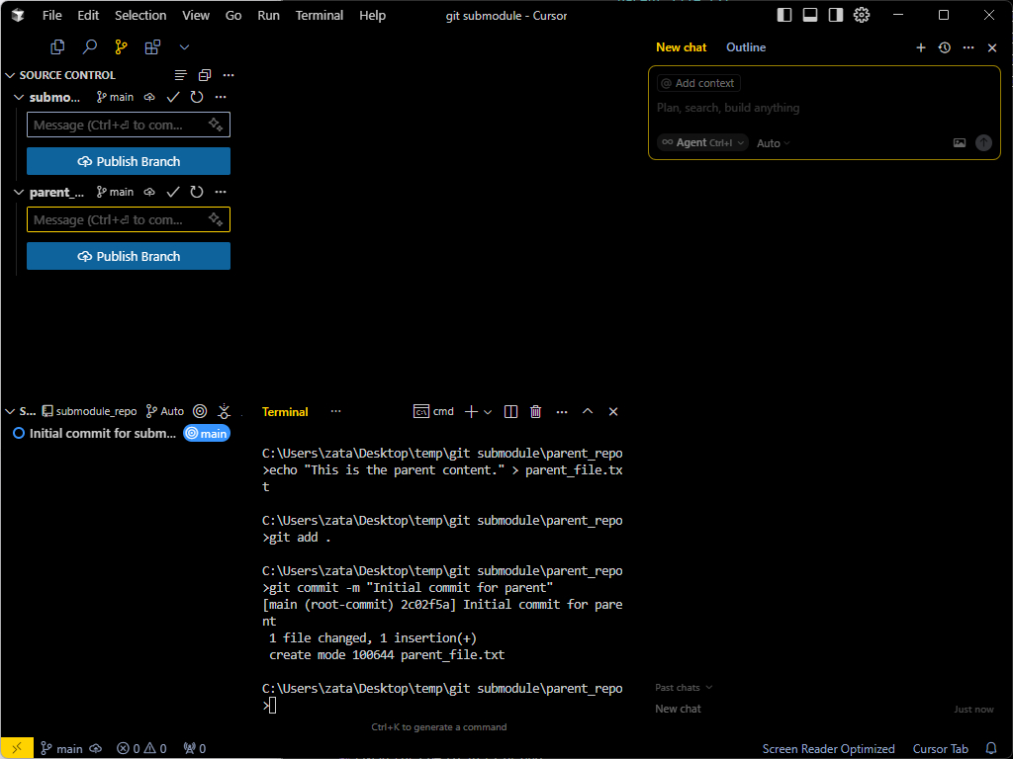The image size is (1013, 759).
Task: Select the Source Control icon in the activity bar
Action: pos(120,46)
